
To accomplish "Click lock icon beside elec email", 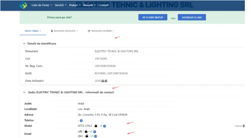I will pos(87,136).
